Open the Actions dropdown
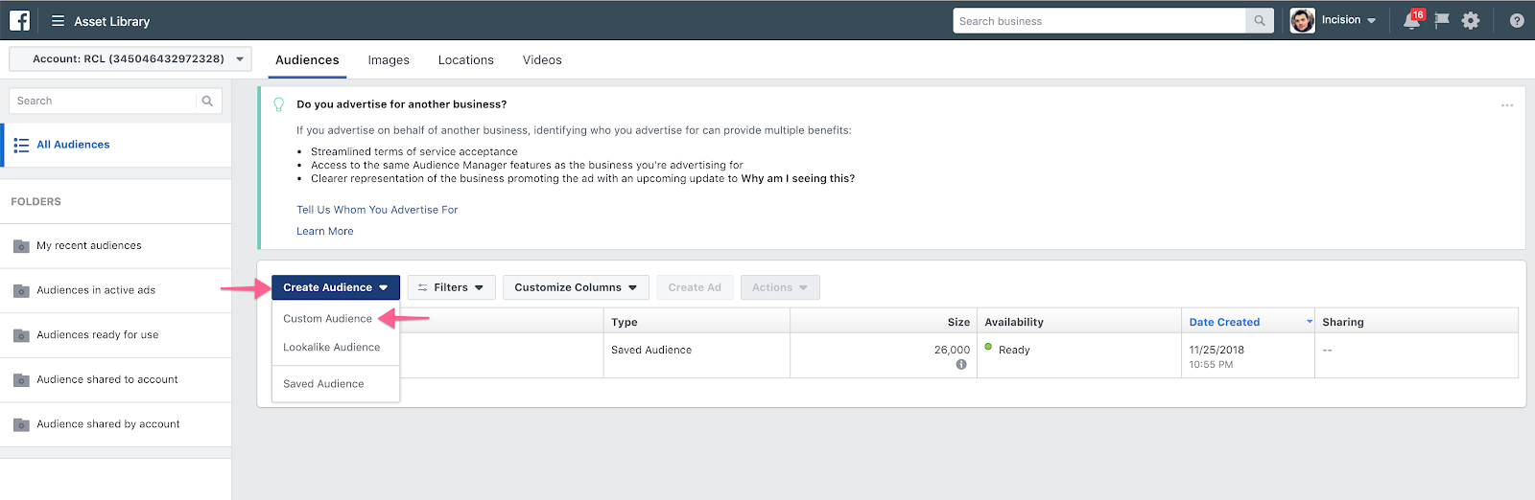 tap(780, 287)
